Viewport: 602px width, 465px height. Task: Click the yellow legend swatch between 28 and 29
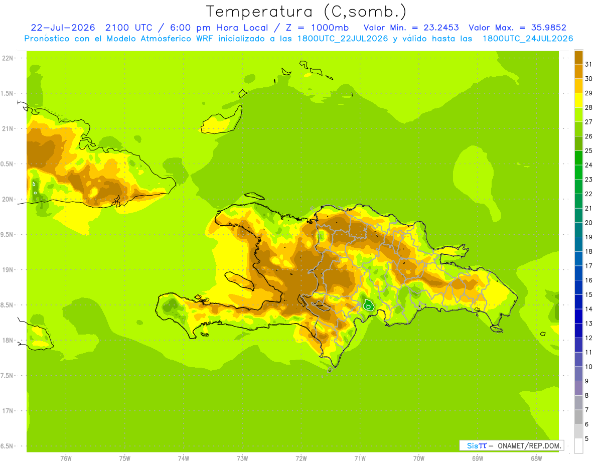tap(578, 100)
